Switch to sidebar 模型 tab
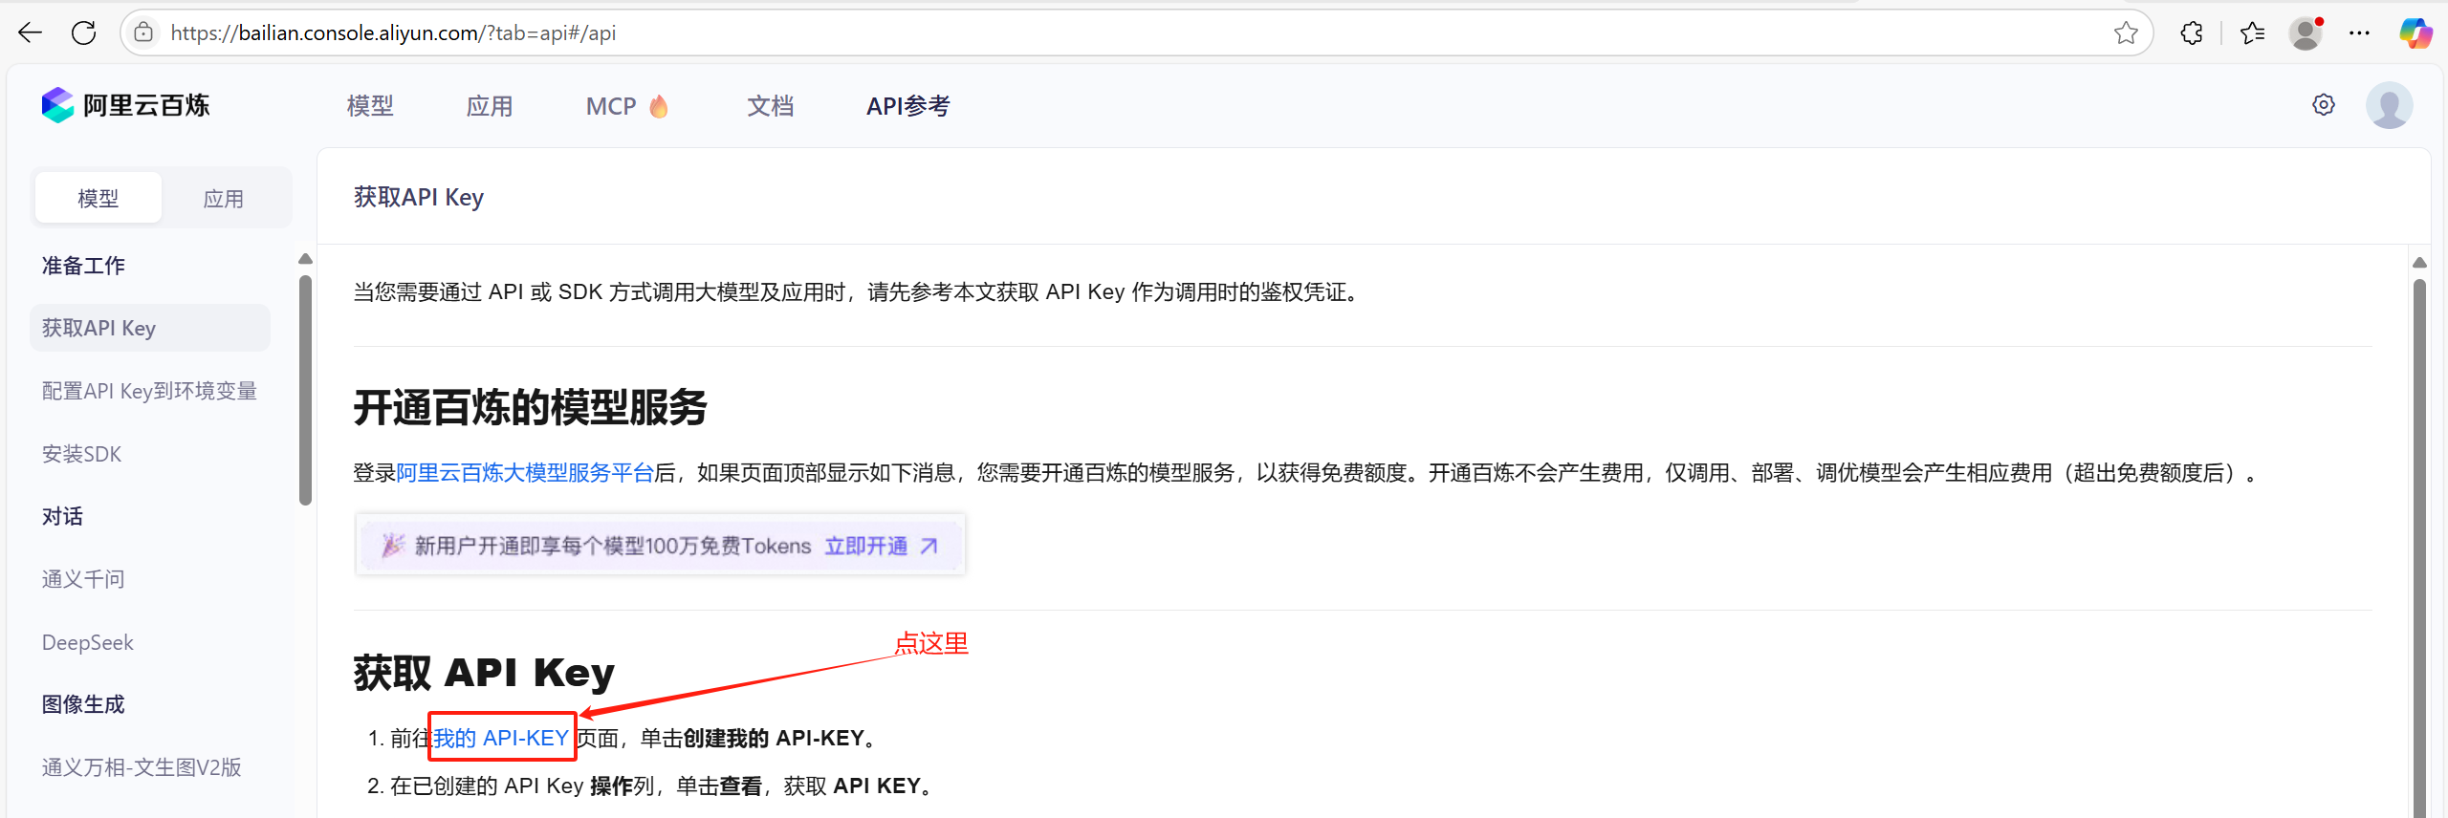Viewport: 2448px width, 818px height. click(98, 198)
